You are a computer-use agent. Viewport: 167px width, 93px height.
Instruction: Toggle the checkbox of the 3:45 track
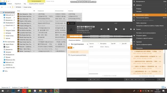(132, 57)
